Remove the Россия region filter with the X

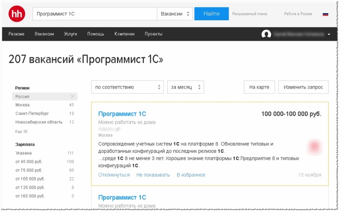[73, 96]
